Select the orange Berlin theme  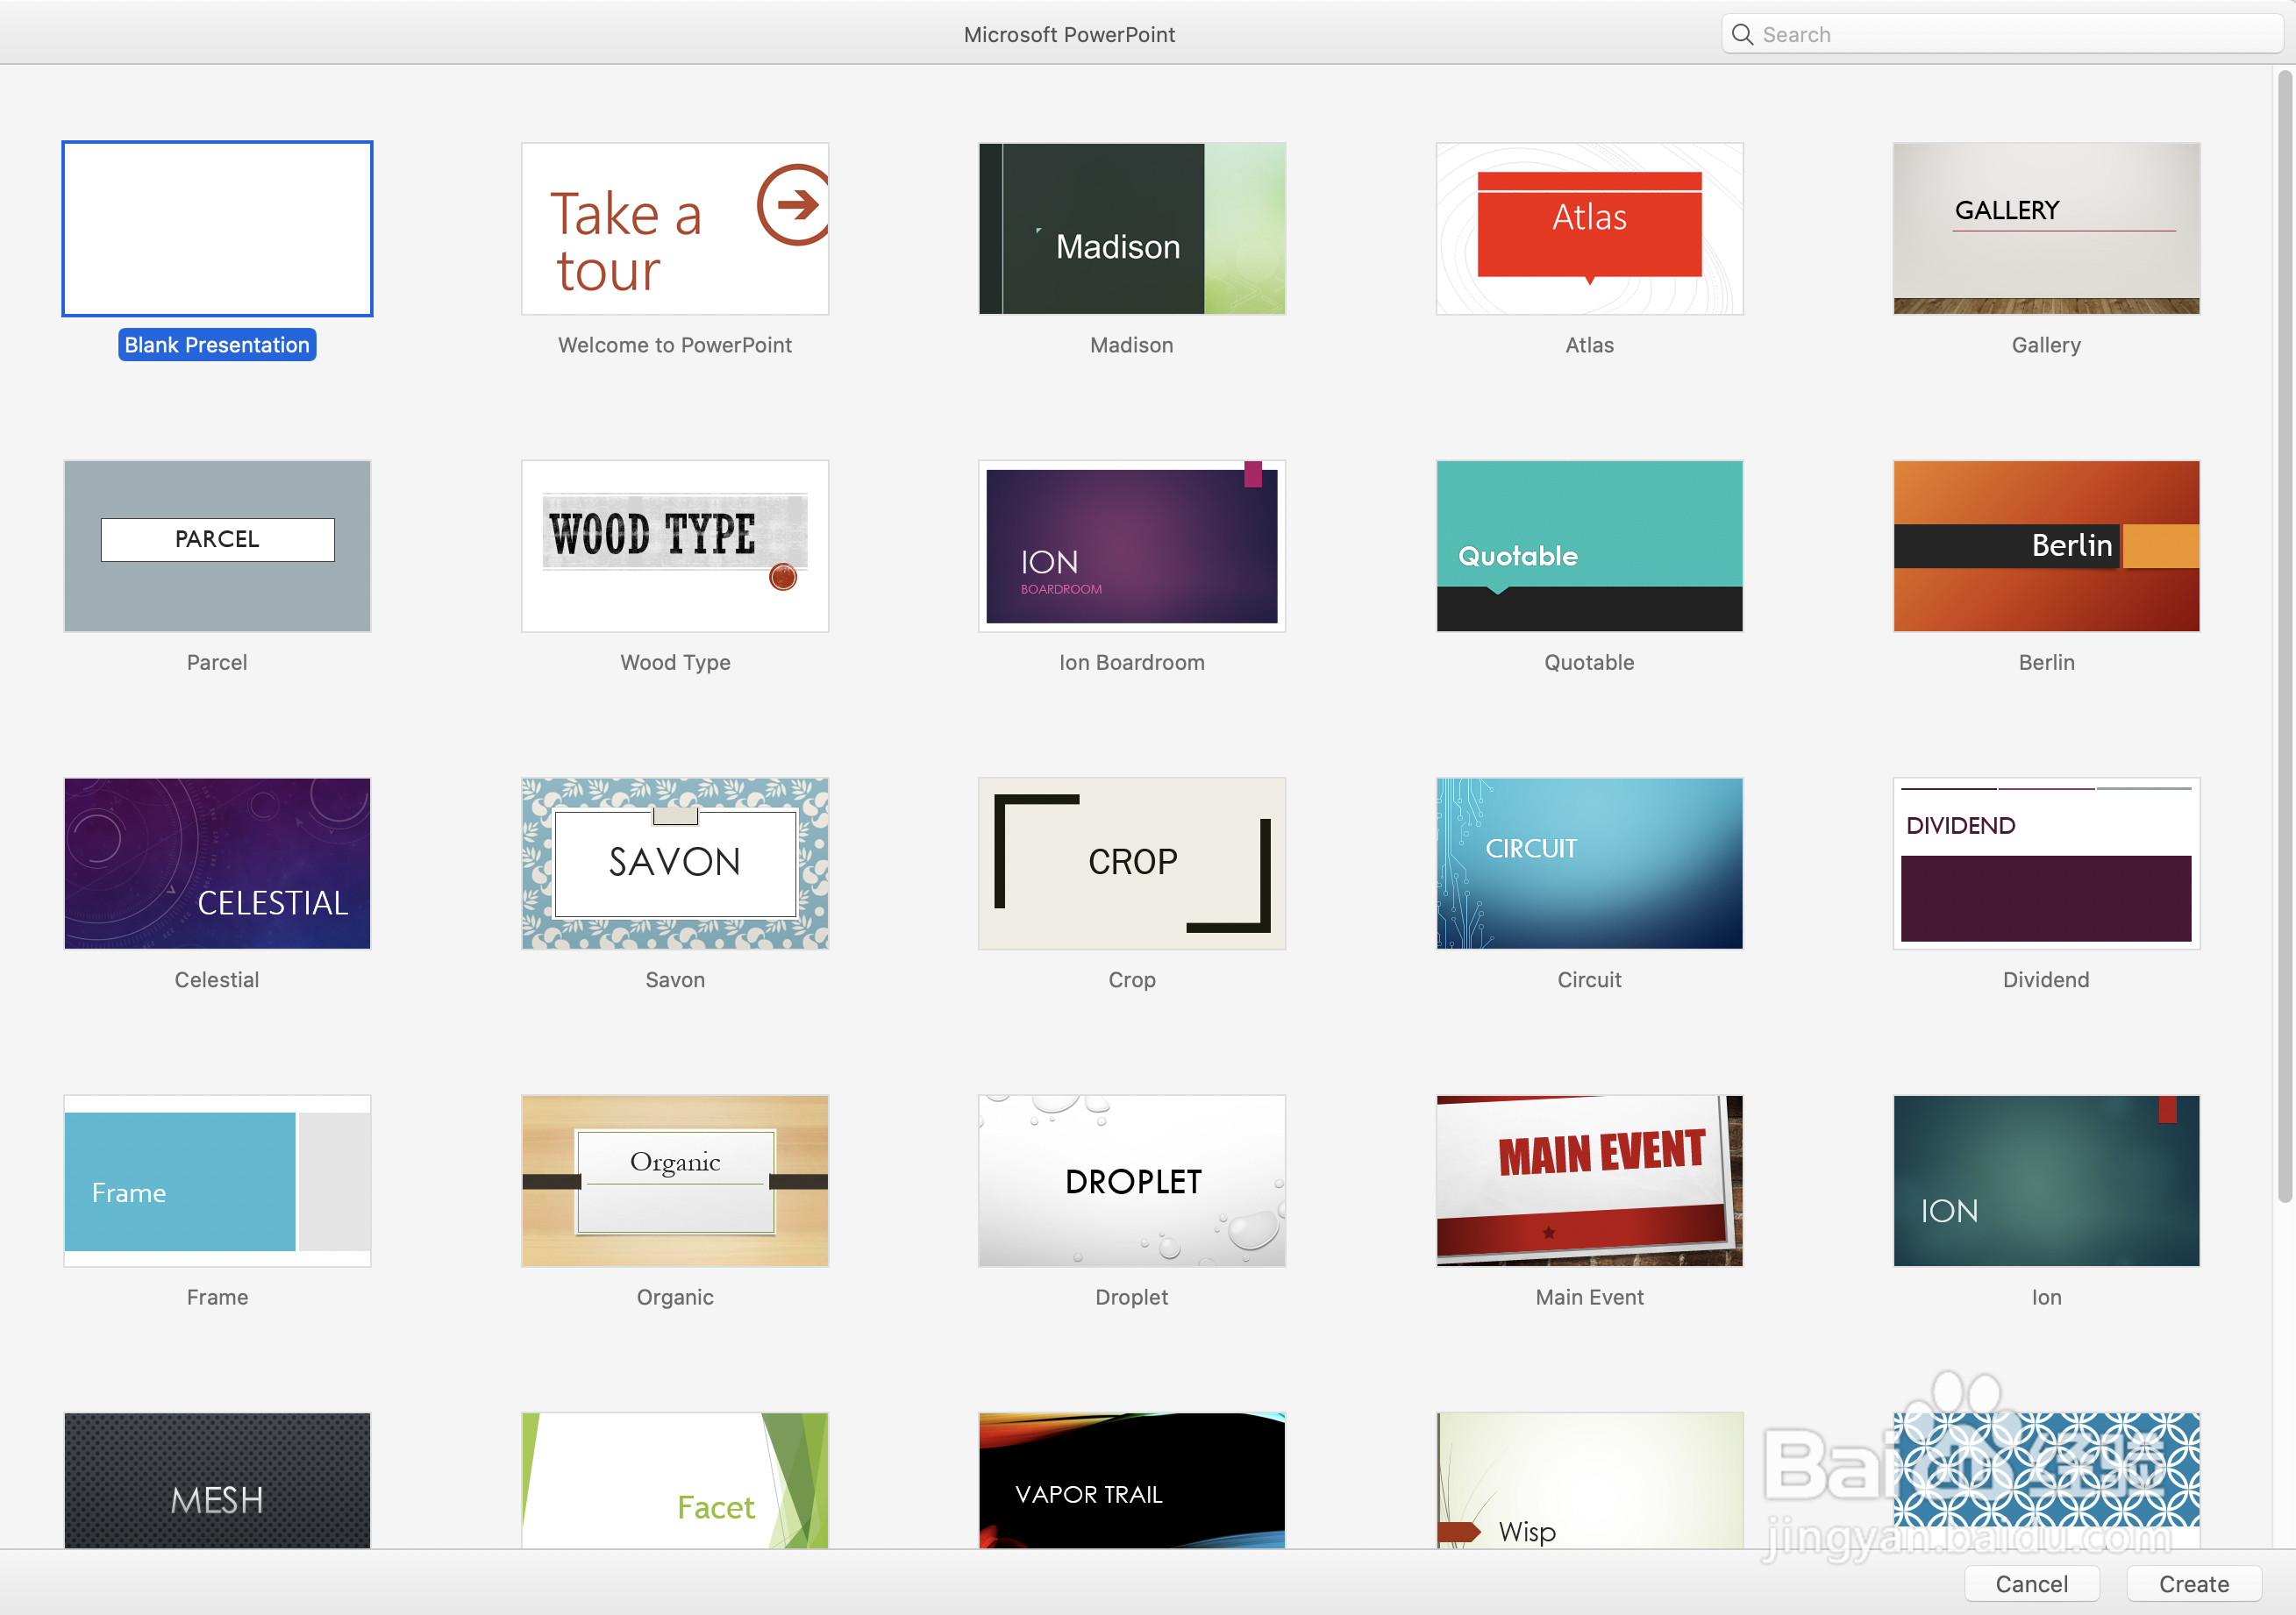coord(2046,546)
